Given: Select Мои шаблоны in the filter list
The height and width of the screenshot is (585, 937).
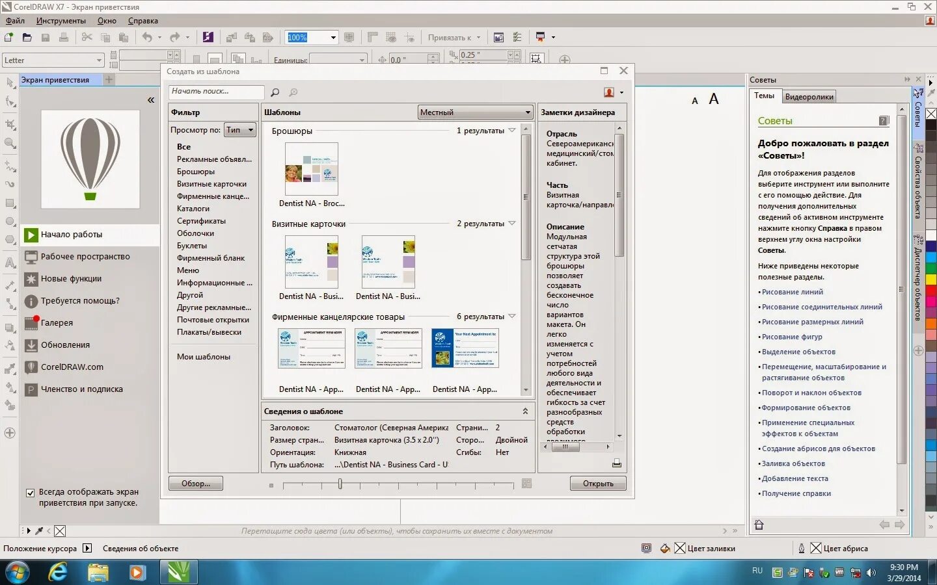Looking at the screenshot, I should click(204, 357).
